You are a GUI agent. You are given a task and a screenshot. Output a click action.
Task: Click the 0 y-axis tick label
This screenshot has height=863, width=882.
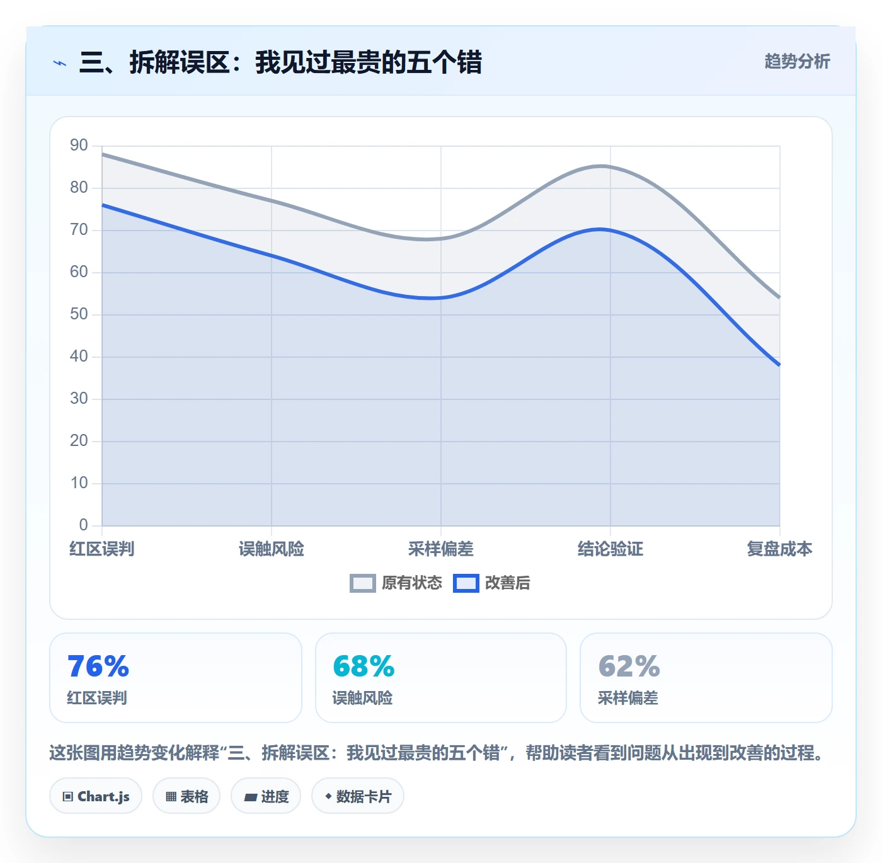[83, 525]
